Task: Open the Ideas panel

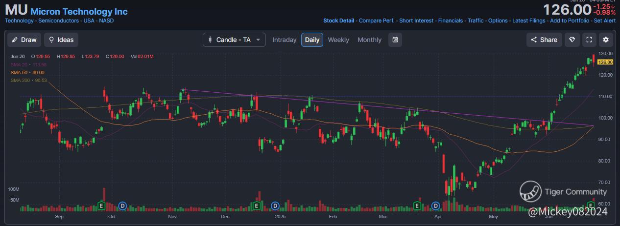Action: point(61,40)
